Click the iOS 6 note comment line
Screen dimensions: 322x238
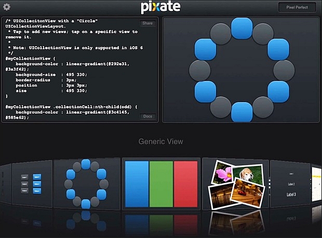tap(76, 48)
